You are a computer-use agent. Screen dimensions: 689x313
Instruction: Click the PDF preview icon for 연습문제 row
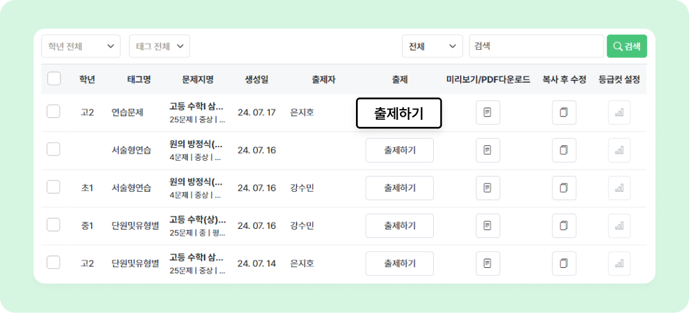click(487, 113)
